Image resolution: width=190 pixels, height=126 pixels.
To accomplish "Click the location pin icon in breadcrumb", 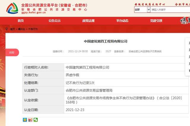I will tap(7, 29).
